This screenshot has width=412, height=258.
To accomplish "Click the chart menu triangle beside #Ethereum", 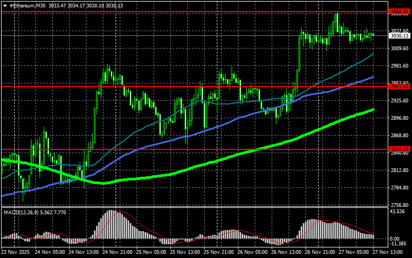I will tap(5, 6).
